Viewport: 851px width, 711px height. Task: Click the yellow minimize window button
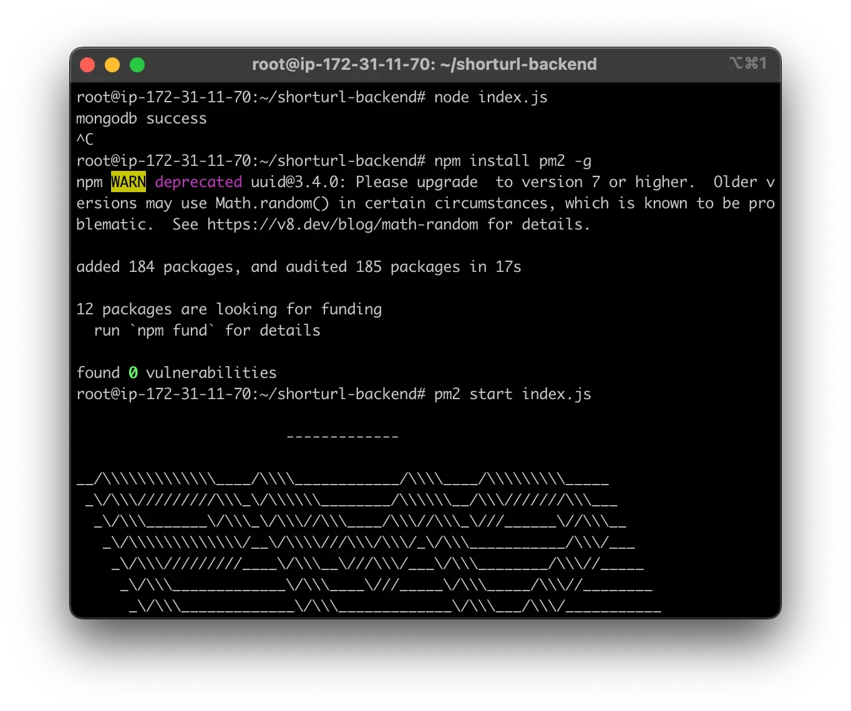pos(112,65)
